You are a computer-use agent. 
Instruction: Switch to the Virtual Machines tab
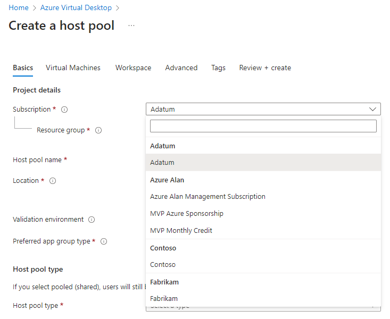click(73, 68)
